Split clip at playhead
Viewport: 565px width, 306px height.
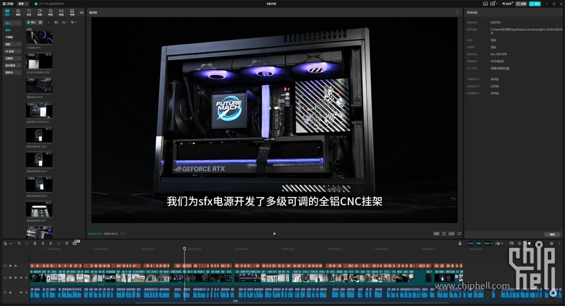click(x=35, y=243)
